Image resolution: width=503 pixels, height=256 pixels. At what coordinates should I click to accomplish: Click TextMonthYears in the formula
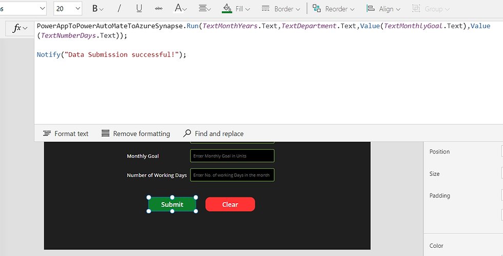click(230, 26)
